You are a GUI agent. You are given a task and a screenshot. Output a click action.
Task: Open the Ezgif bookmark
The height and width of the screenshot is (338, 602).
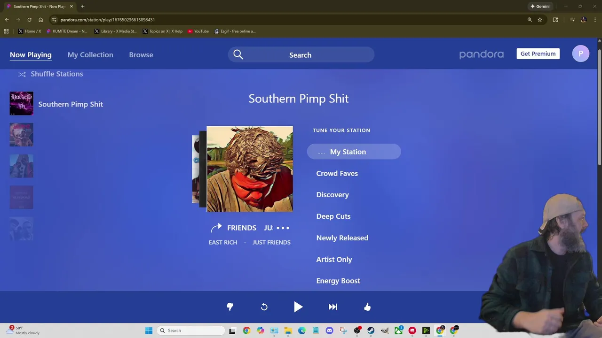pyautogui.click(x=235, y=31)
